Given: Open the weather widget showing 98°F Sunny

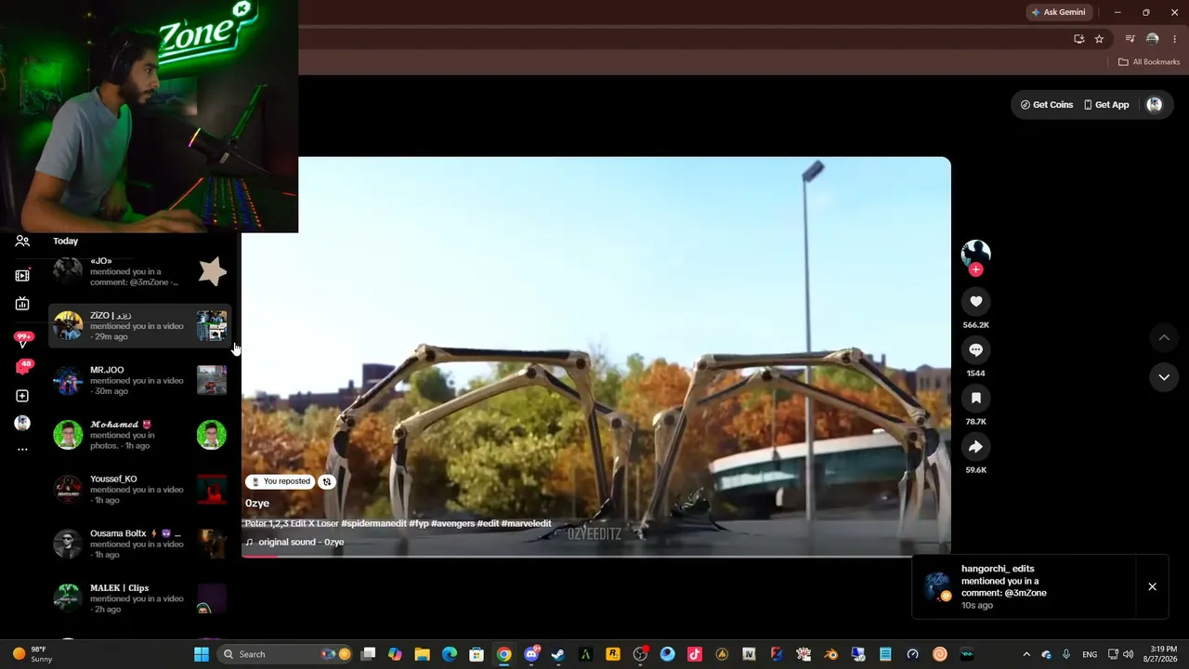Looking at the screenshot, I should (32, 654).
